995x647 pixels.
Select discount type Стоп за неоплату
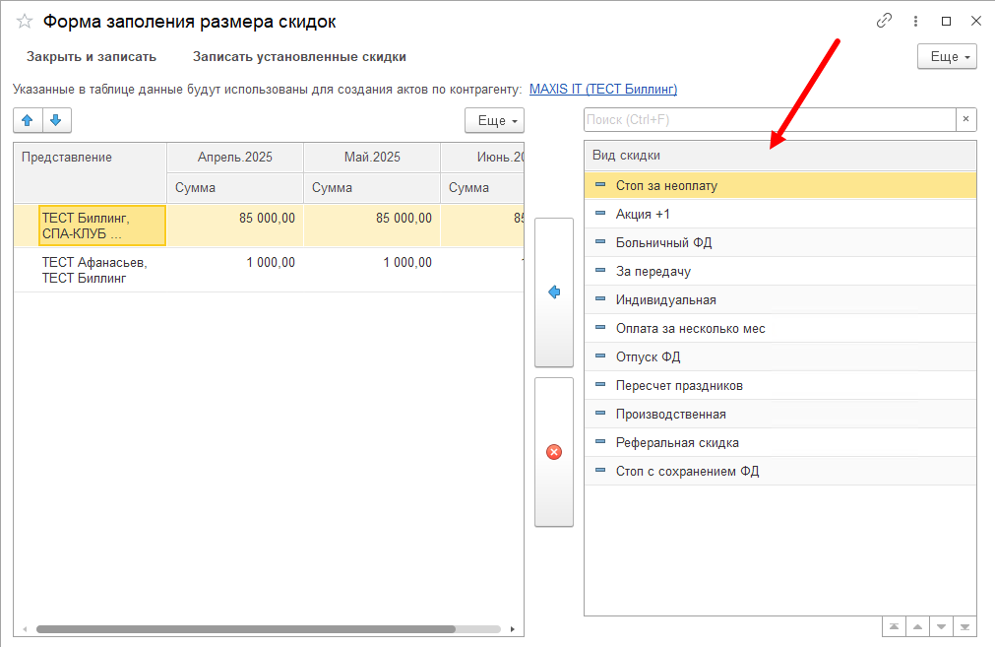[779, 185]
